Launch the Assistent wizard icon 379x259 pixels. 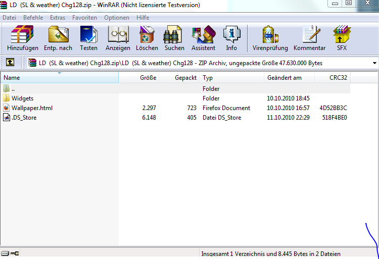[203, 38]
